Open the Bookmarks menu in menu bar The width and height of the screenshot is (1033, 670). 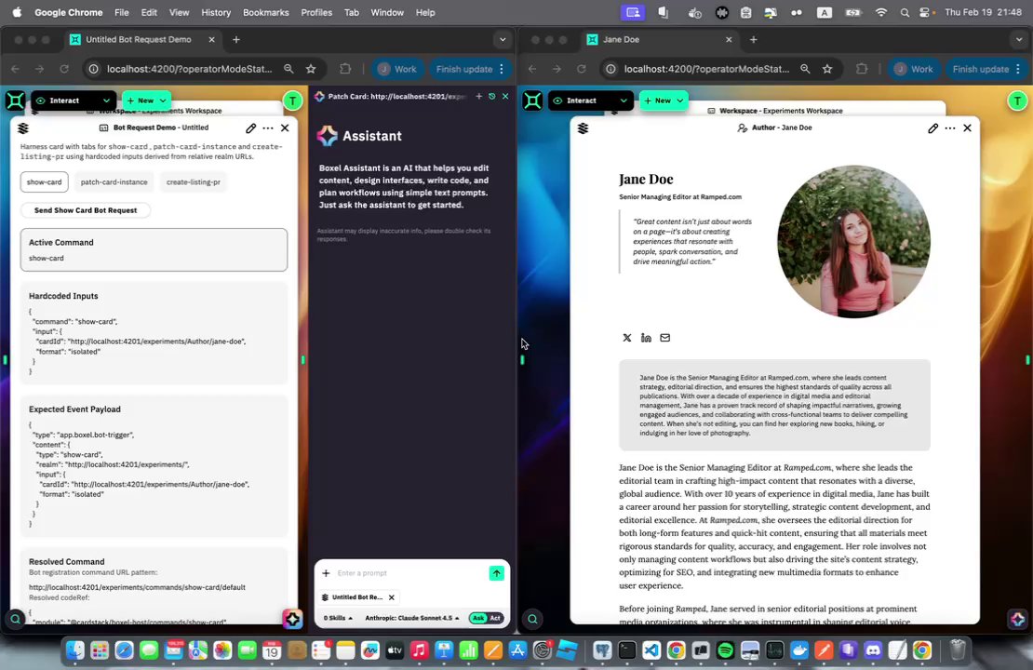265,12
